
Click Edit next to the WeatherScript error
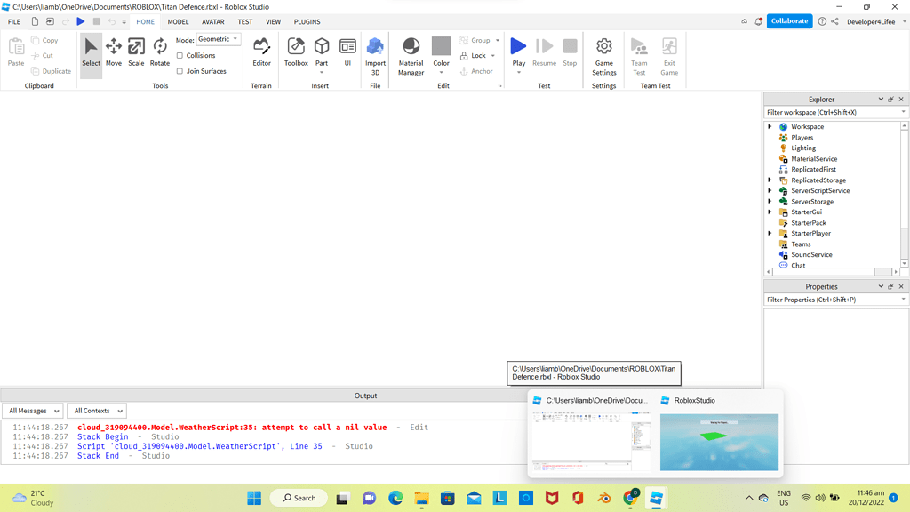tap(419, 427)
